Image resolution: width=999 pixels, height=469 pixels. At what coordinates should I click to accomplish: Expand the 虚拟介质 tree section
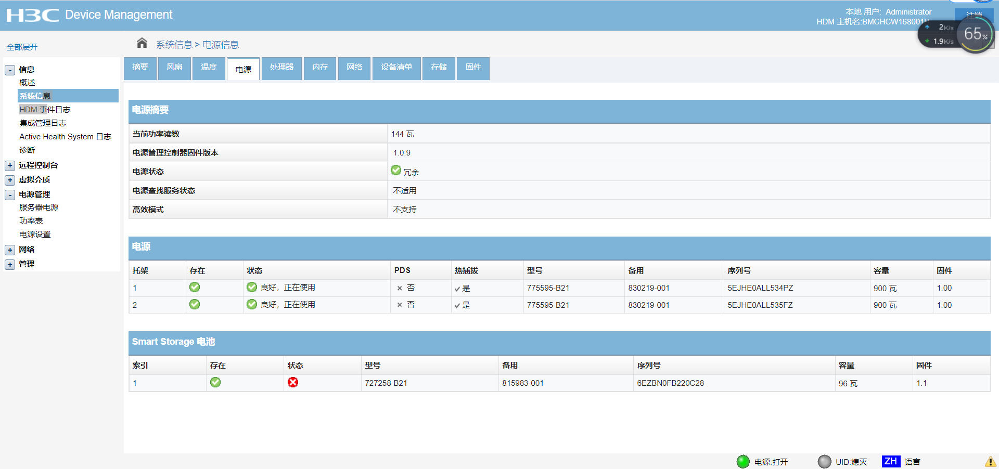click(10, 180)
